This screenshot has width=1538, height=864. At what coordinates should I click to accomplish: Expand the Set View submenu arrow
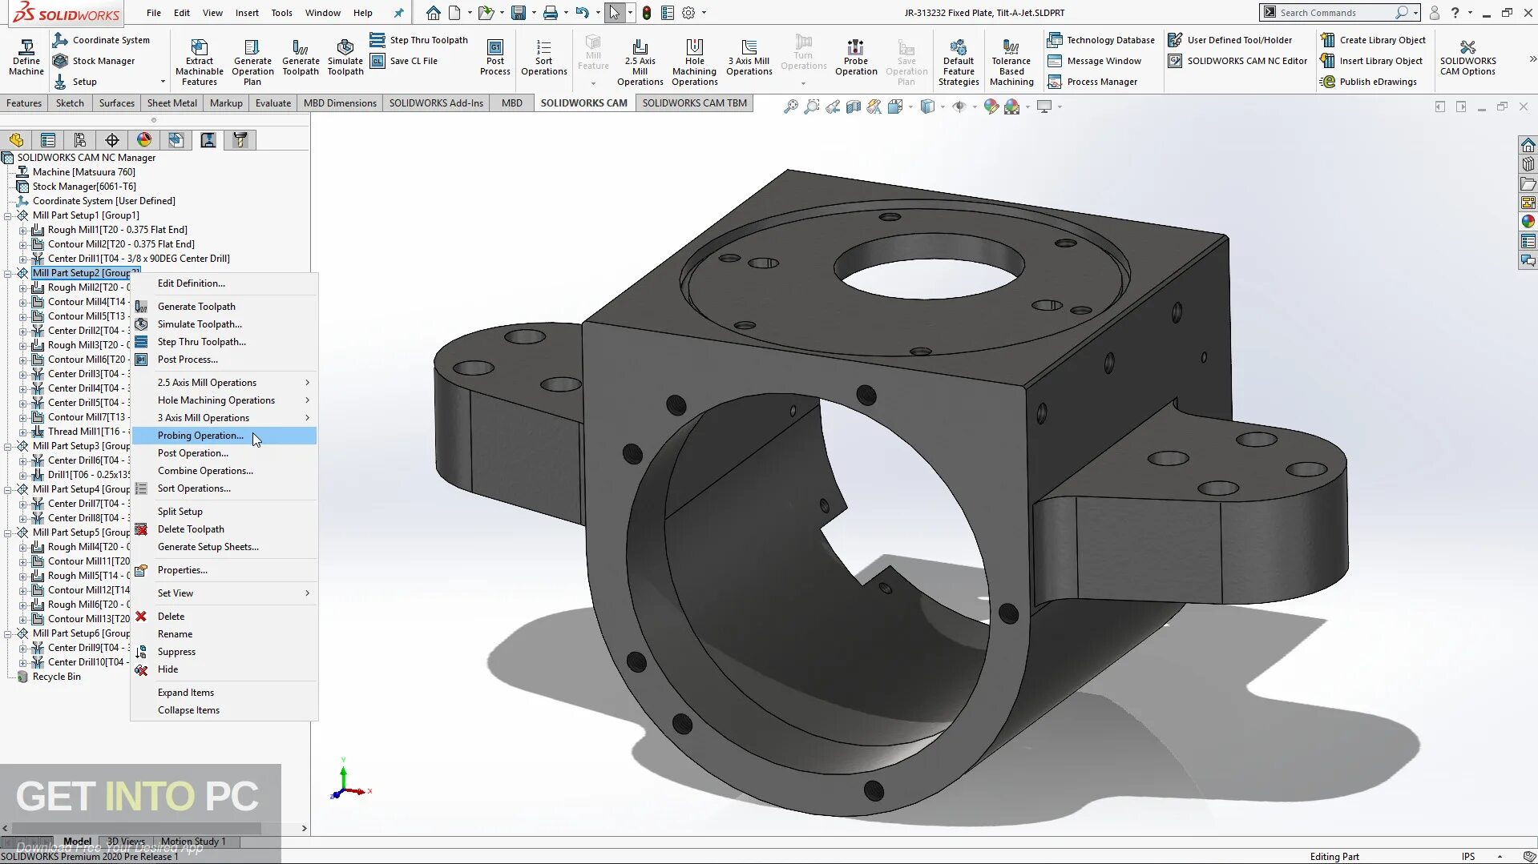[x=307, y=593]
